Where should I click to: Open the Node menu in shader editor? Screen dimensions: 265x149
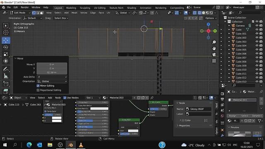58,98
